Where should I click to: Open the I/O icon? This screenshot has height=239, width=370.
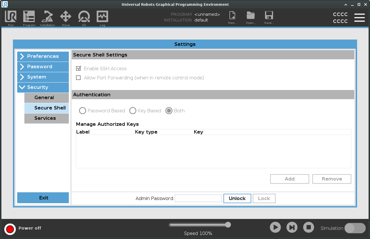pos(84,17)
